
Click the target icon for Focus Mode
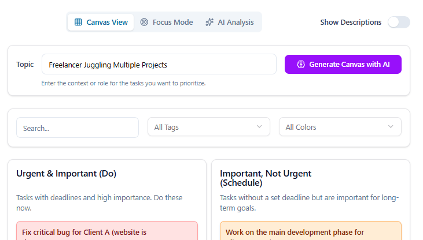[144, 22]
